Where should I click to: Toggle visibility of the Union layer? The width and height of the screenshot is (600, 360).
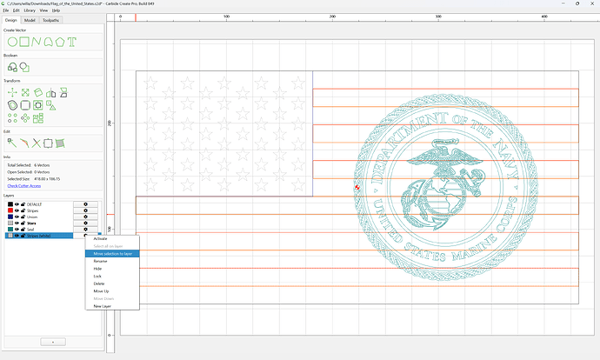point(17,217)
